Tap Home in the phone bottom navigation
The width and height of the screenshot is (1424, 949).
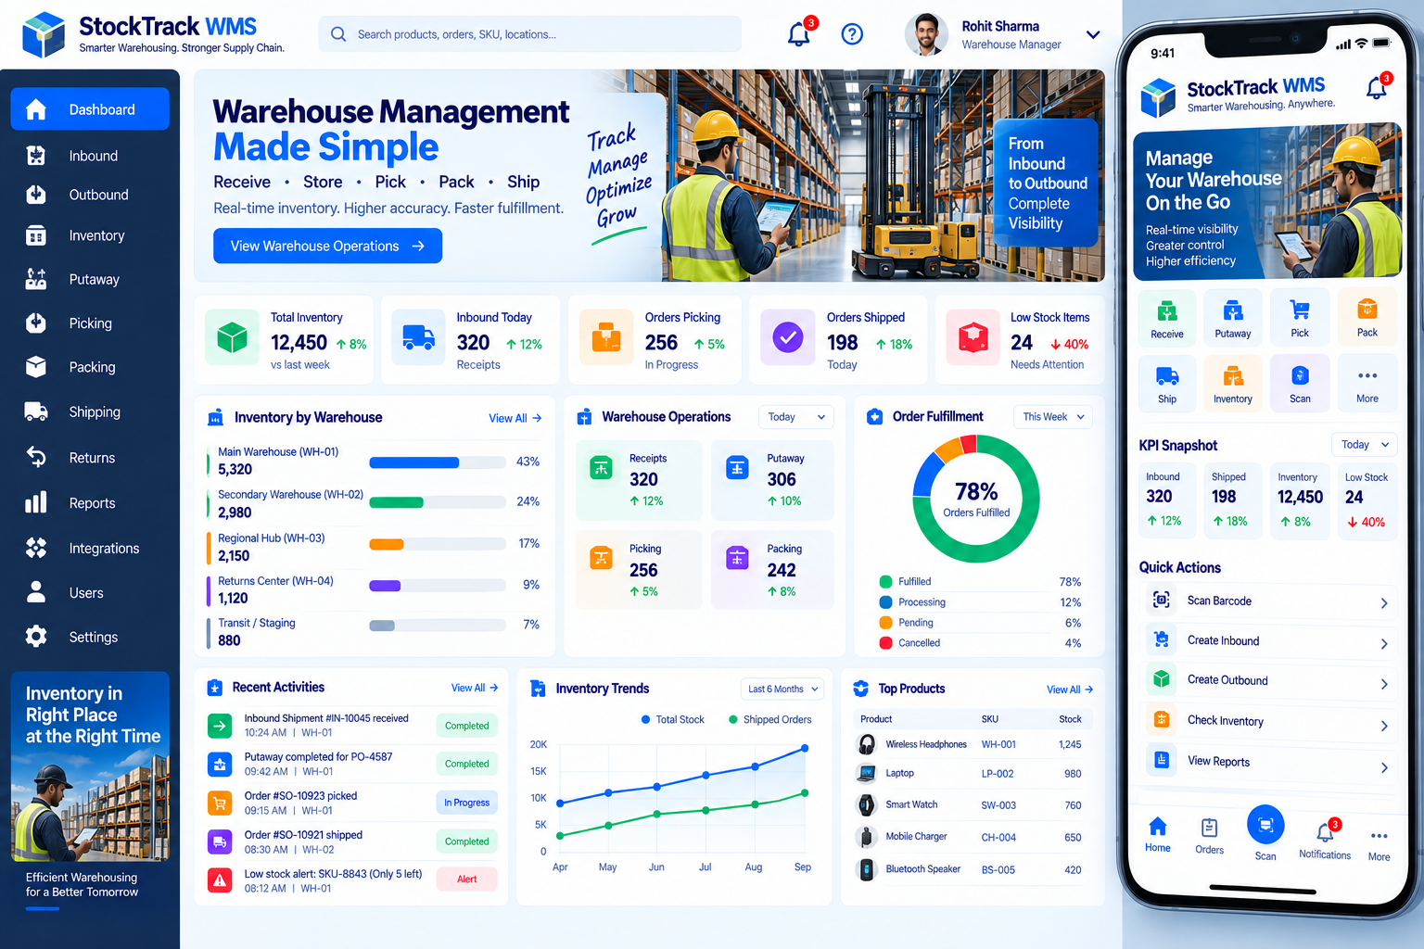click(x=1158, y=834)
